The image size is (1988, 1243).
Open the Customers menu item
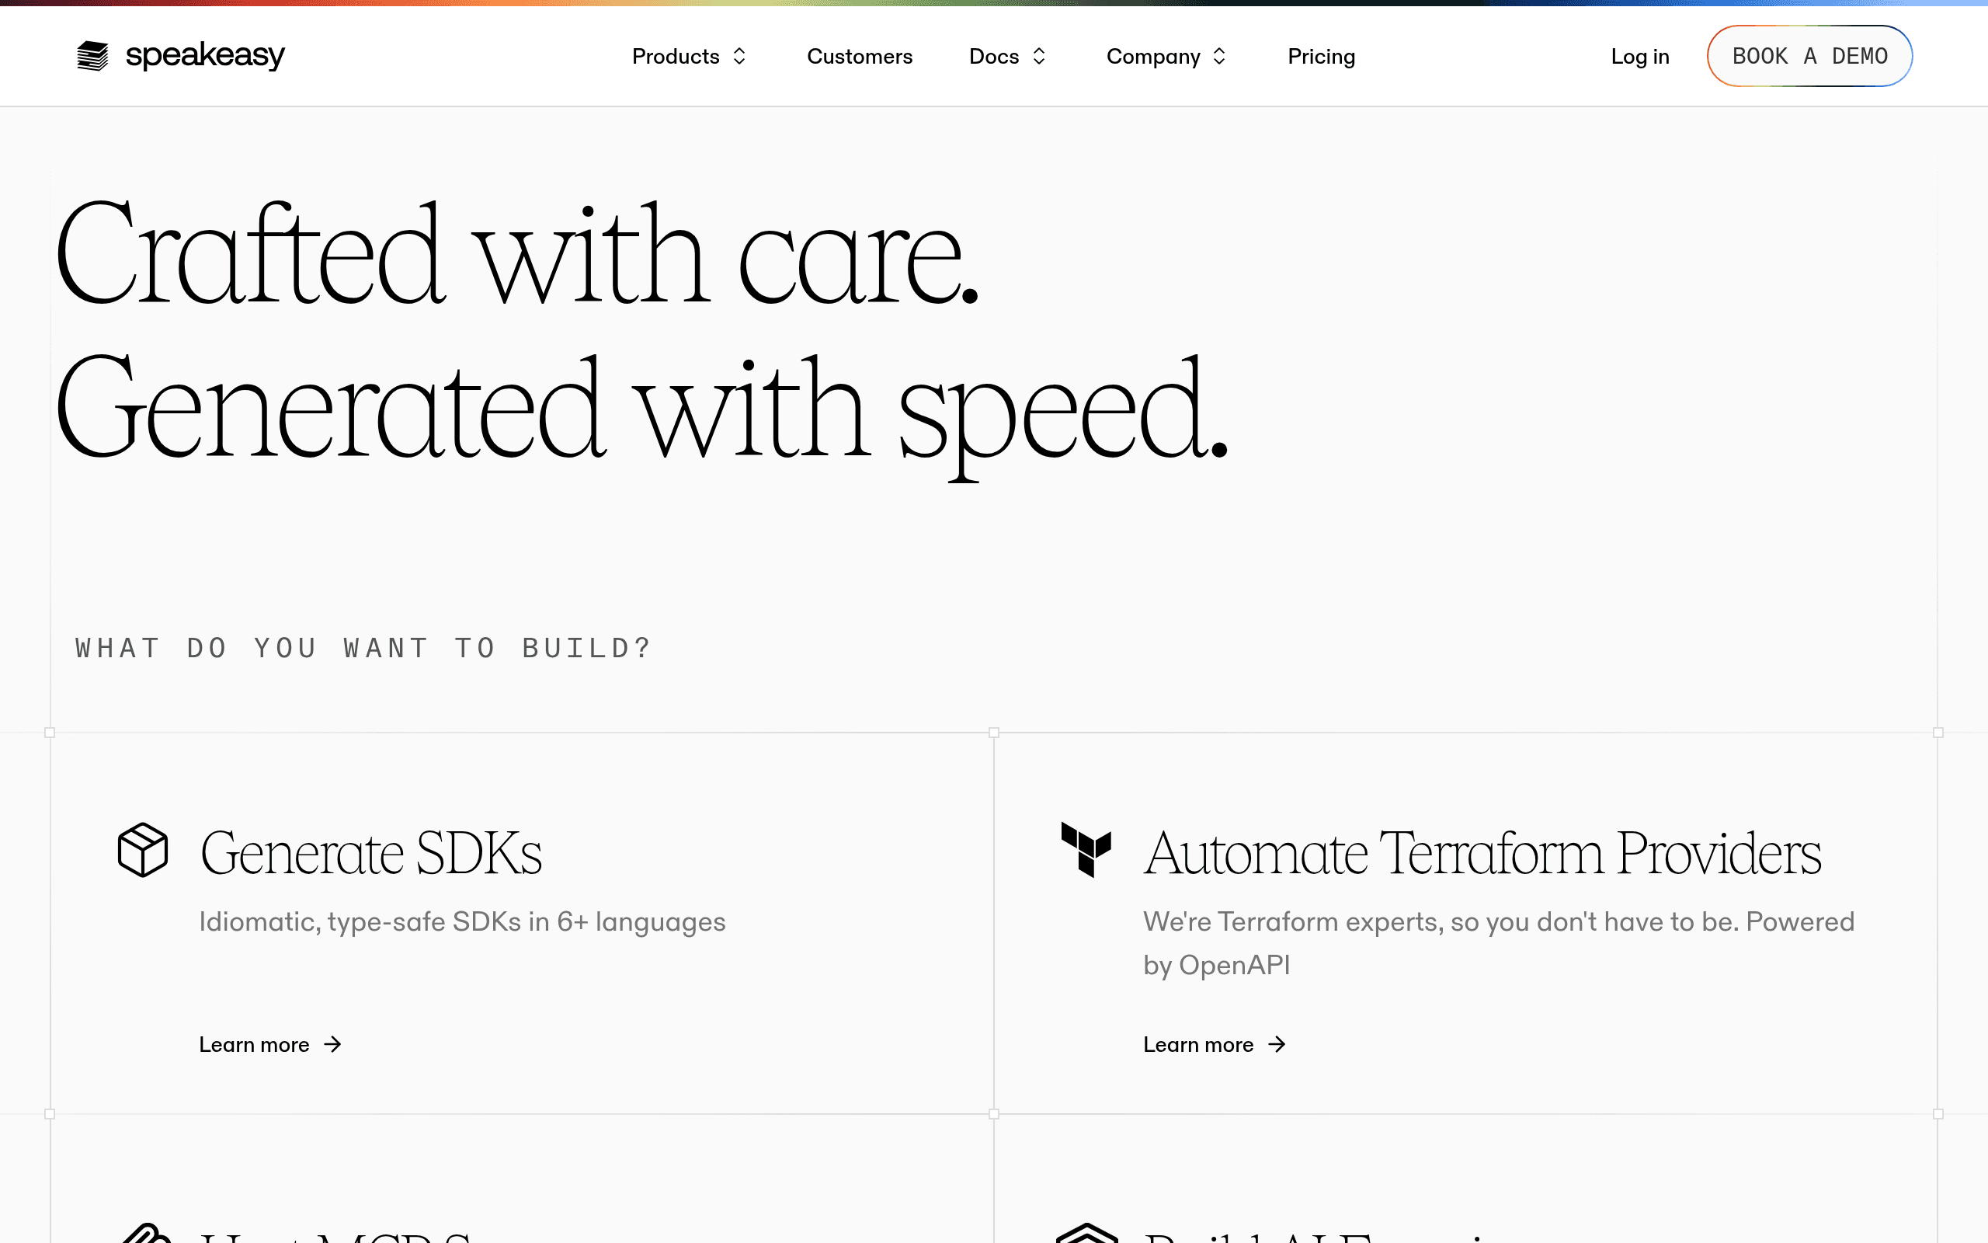click(x=860, y=56)
